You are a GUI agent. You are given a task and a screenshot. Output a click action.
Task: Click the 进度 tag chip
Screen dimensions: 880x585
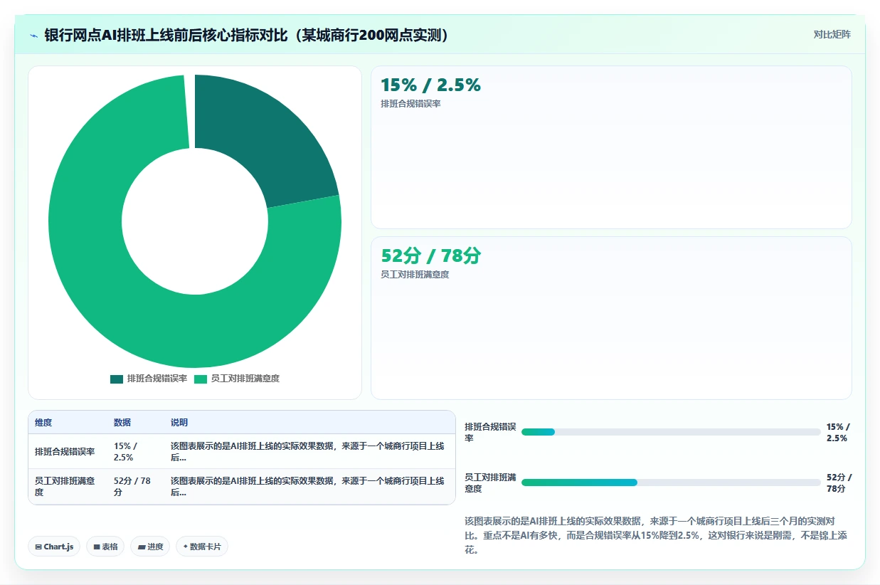[x=151, y=547]
